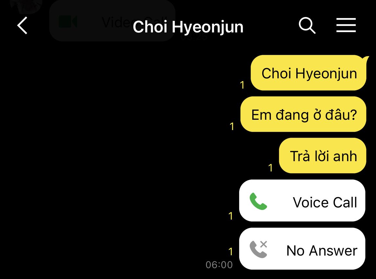Click the faded Video Call label

(x=134, y=22)
